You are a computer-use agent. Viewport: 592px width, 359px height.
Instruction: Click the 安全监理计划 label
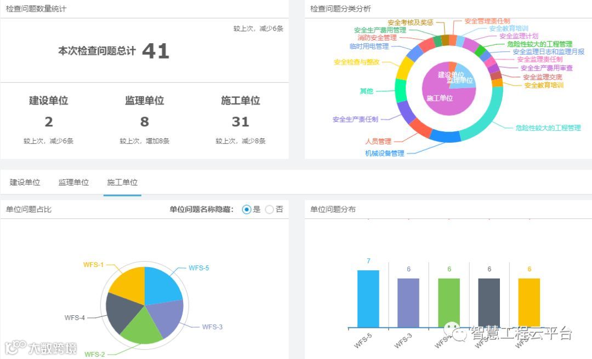point(519,36)
